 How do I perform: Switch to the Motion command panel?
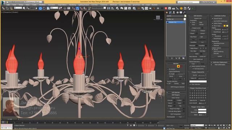tap(177, 13)
